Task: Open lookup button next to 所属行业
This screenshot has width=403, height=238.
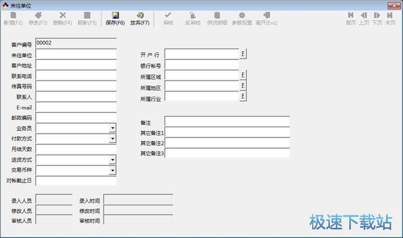Action: [x=243, y=96]
